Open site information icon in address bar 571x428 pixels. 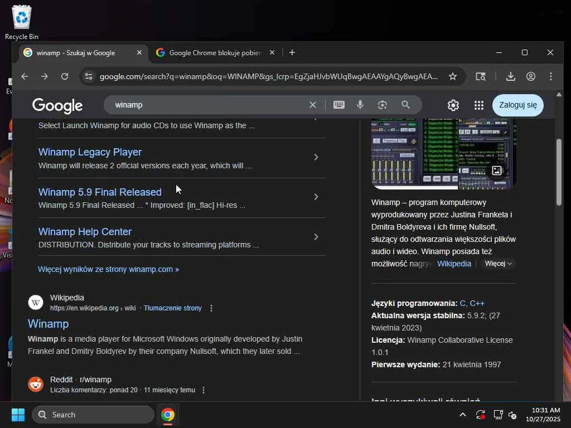click(x=89, y=76)
